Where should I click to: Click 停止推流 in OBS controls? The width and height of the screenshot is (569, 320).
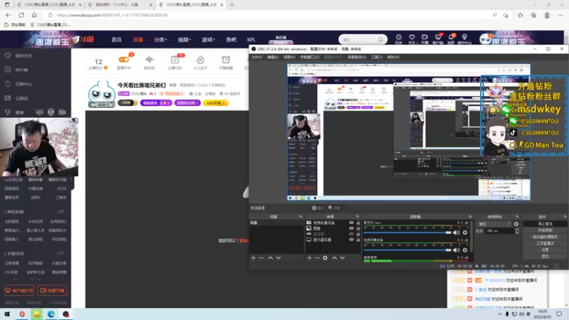[x=545, y=224]
